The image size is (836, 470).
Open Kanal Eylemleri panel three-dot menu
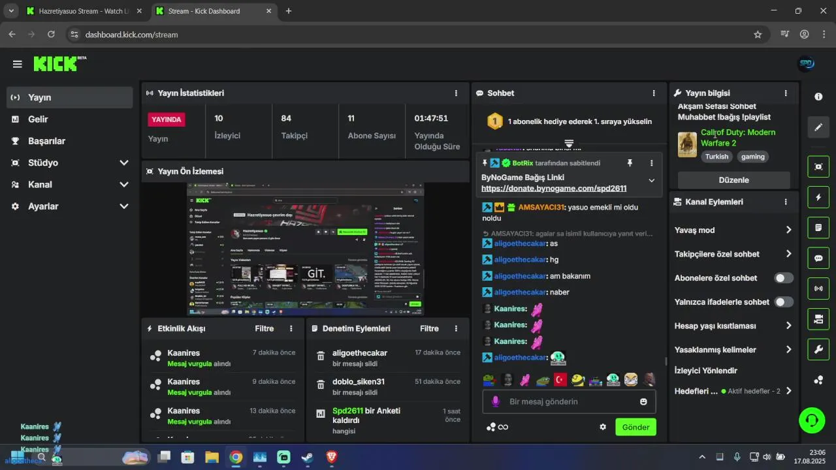point(786,202)
